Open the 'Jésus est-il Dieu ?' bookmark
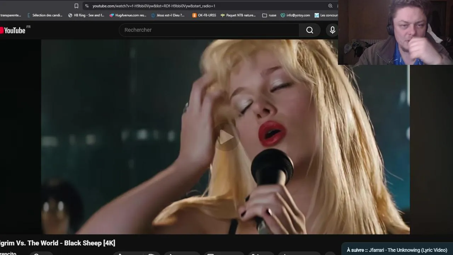This screenshot has width=453, height=255. tap(168, 15)
